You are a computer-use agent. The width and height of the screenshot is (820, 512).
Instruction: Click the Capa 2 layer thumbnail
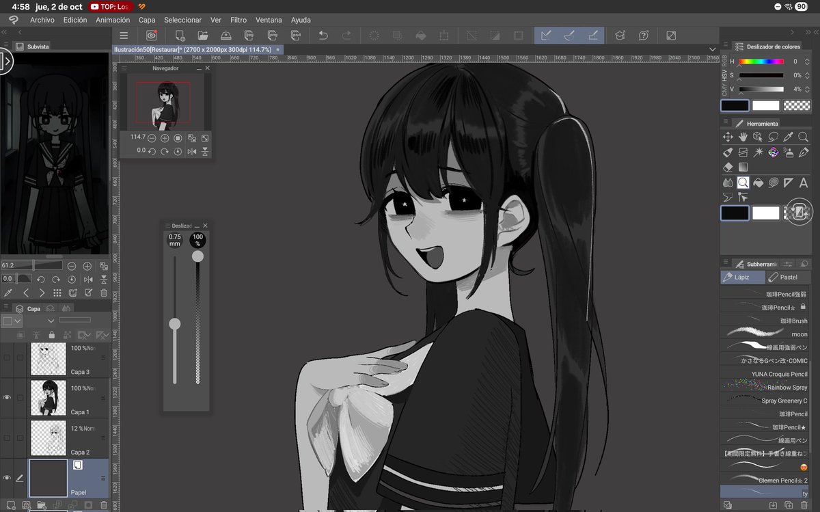49,436
